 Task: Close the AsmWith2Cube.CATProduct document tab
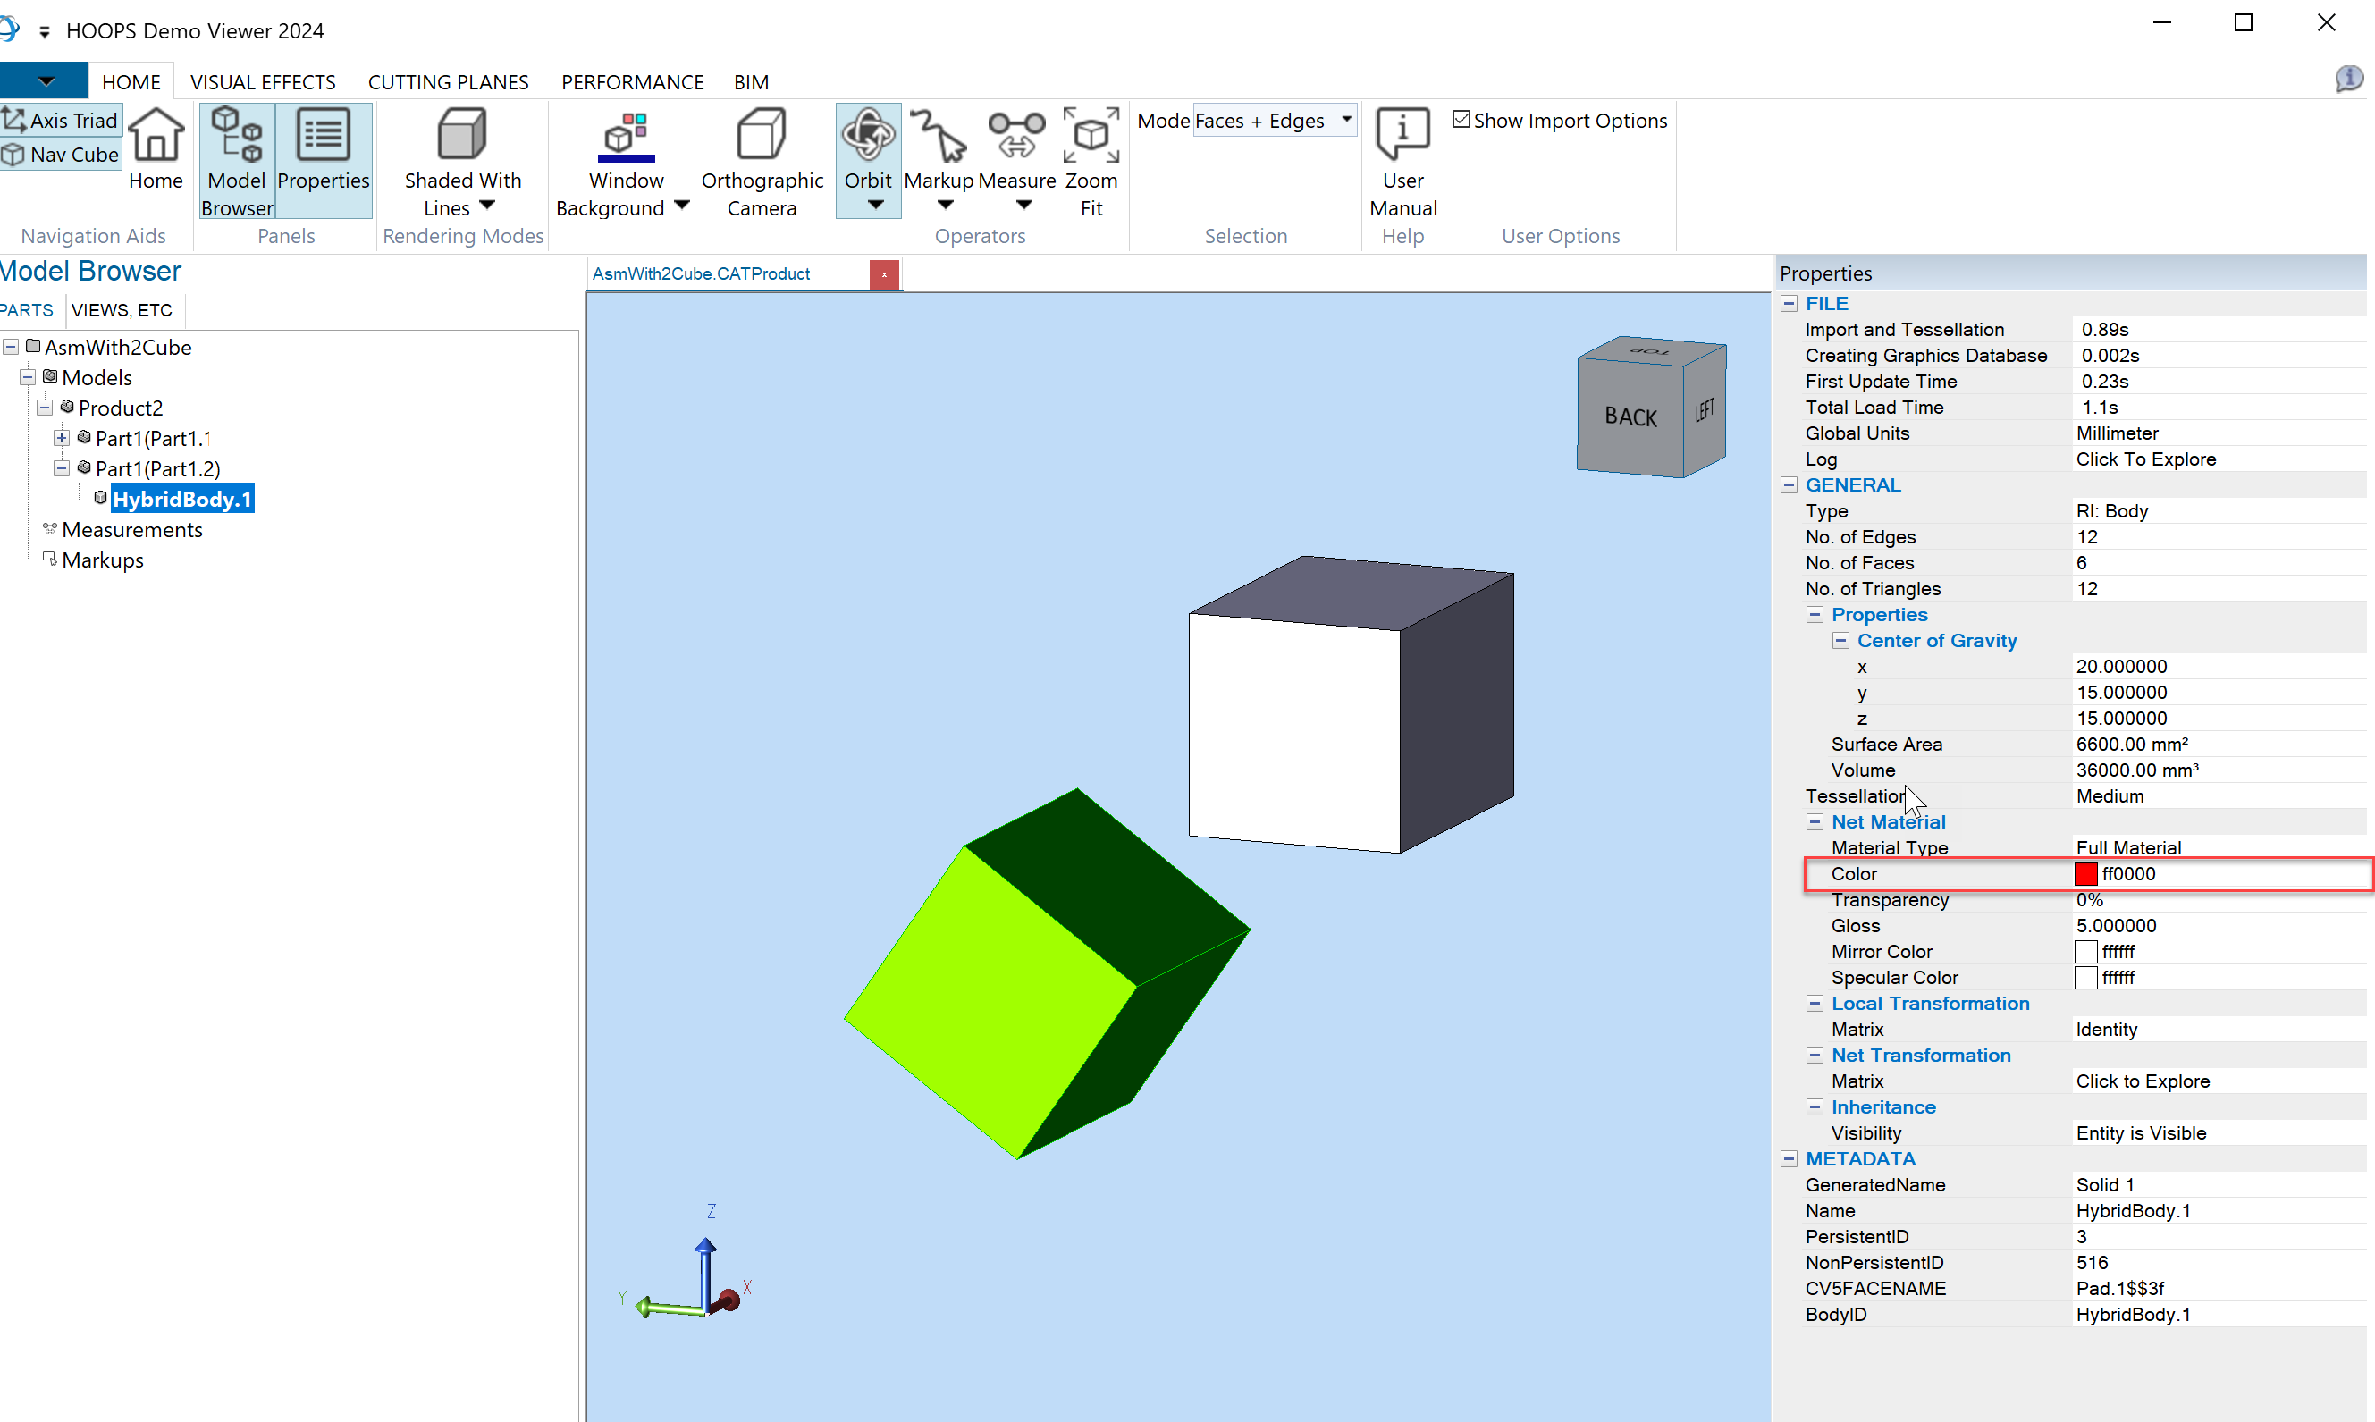[x=883, y=274]
